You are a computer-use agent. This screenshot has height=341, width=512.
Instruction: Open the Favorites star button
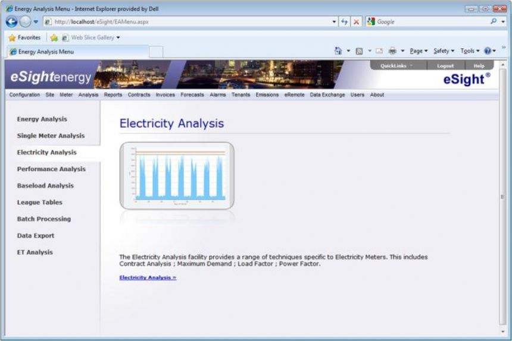click(24, 38)
